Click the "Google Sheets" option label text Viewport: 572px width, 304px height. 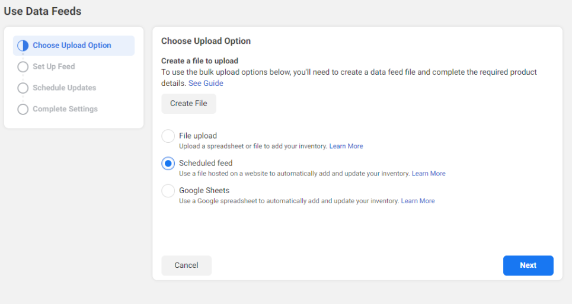tap(204, 190)
